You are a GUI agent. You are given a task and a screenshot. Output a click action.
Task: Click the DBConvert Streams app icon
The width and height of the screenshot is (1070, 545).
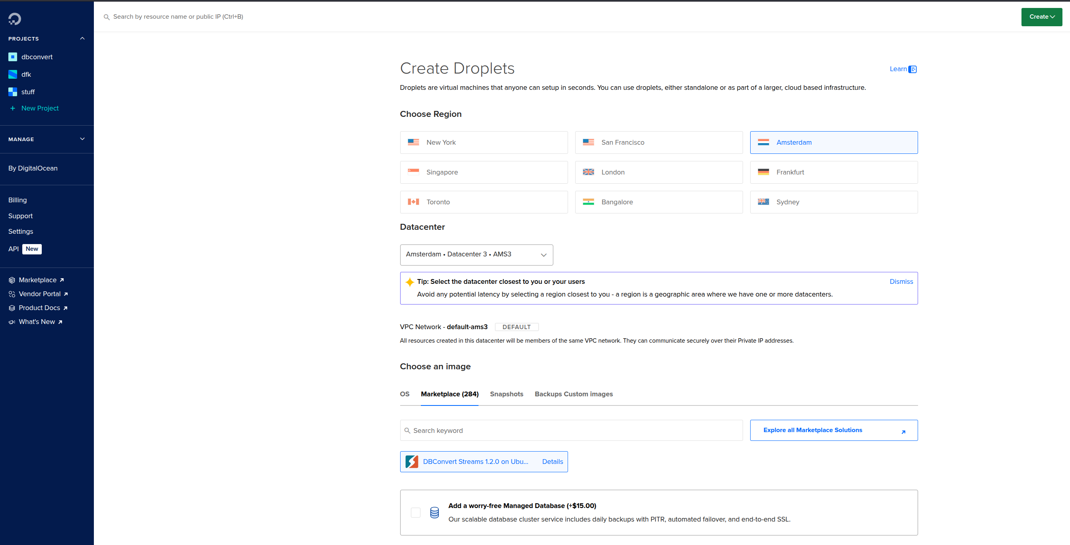412,461
